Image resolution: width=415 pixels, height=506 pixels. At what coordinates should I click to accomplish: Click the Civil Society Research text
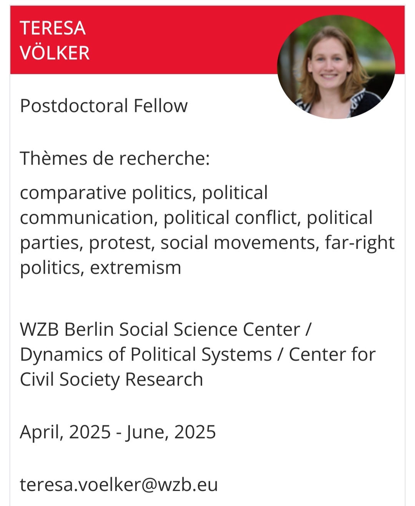111,380
